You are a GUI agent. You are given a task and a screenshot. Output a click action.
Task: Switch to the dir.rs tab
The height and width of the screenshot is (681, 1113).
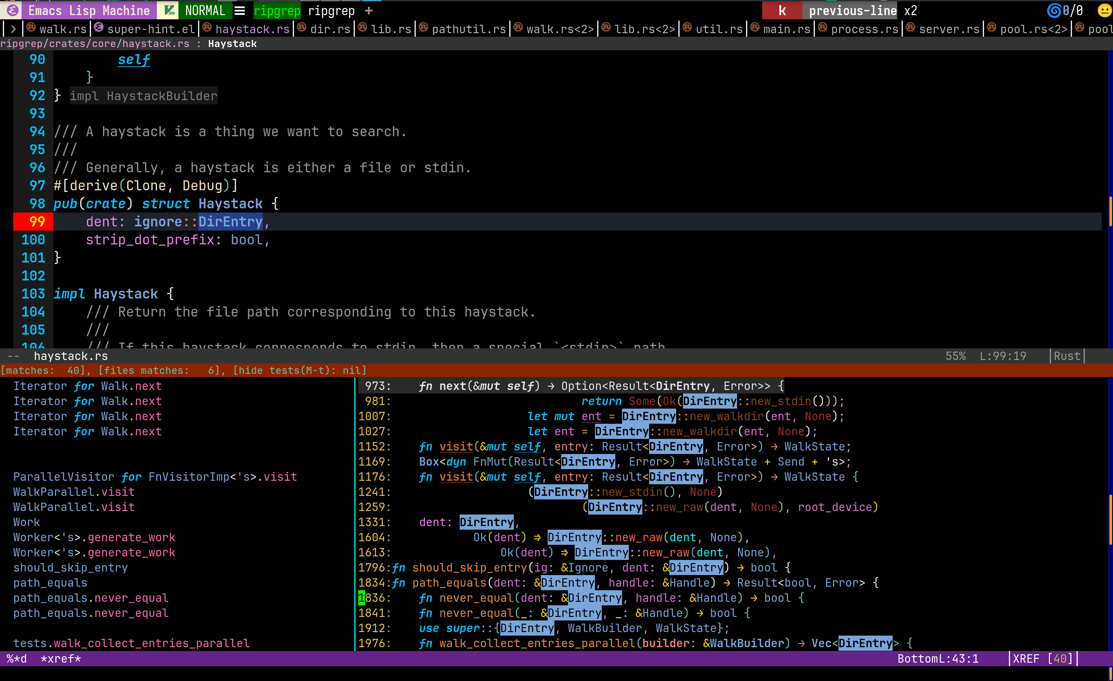point(330,29)
